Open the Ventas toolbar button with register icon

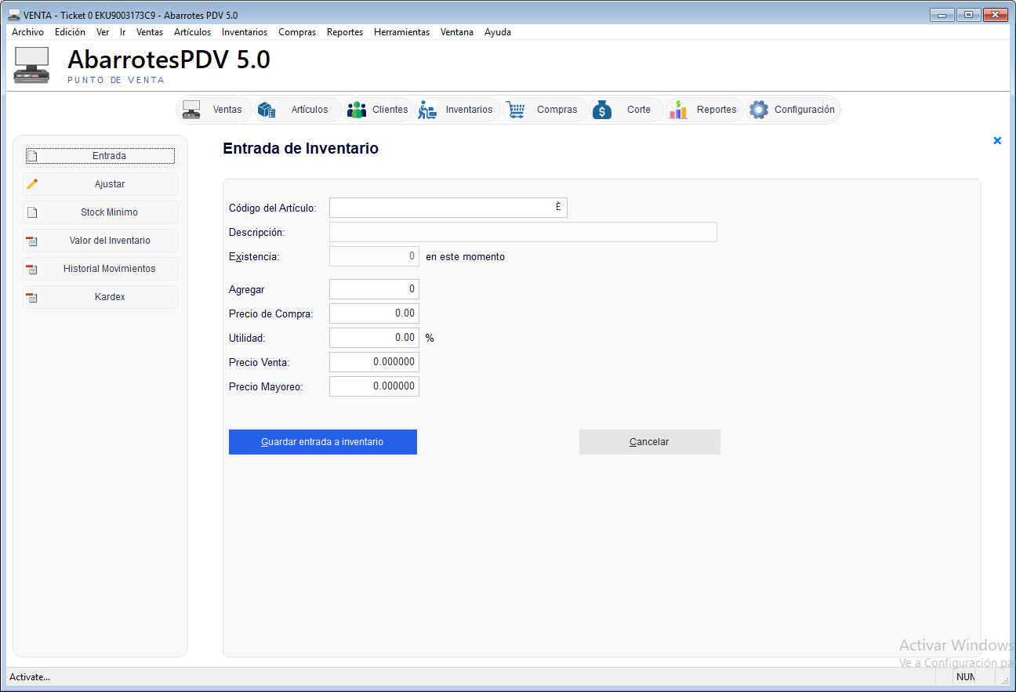point(216,110)
